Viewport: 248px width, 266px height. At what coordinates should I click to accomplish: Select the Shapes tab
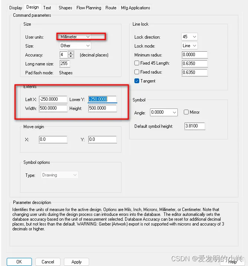pos(65,7)
